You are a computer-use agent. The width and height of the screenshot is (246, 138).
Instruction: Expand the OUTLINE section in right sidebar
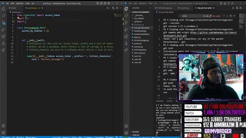[135, 132]
